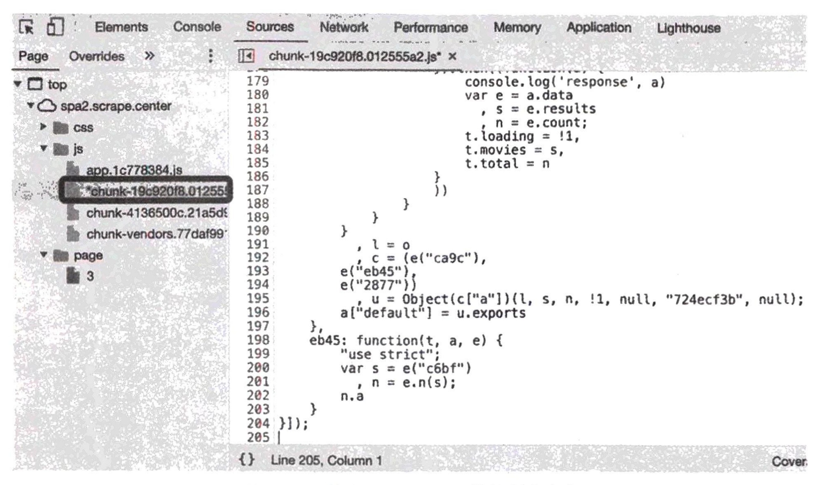Collapse the spa2.scrape.center domain node
Viewport: 818px width, 485px height.
pyautogui.click(x=30, y=105)
